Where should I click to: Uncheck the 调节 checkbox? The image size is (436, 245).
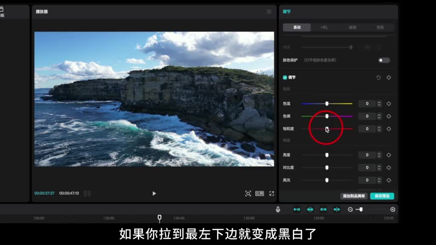(285, 77)
